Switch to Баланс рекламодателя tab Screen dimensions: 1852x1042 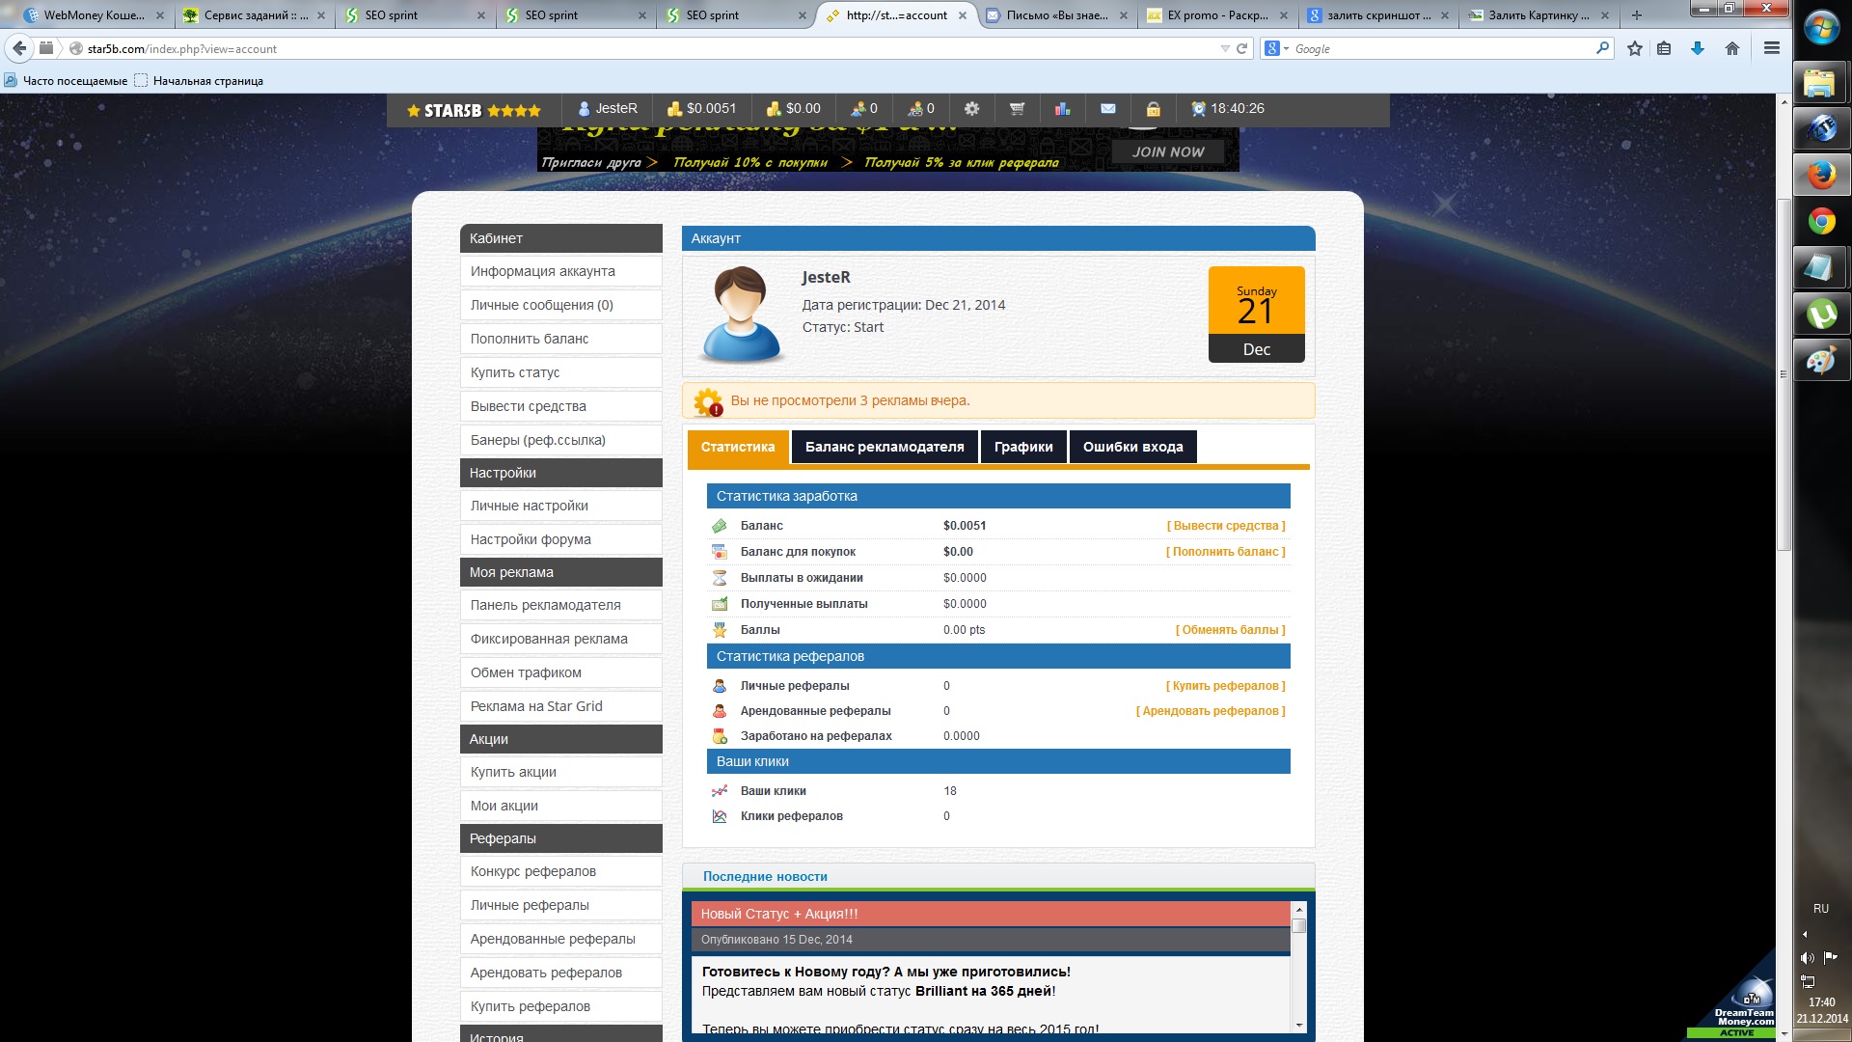pos(884,447)
